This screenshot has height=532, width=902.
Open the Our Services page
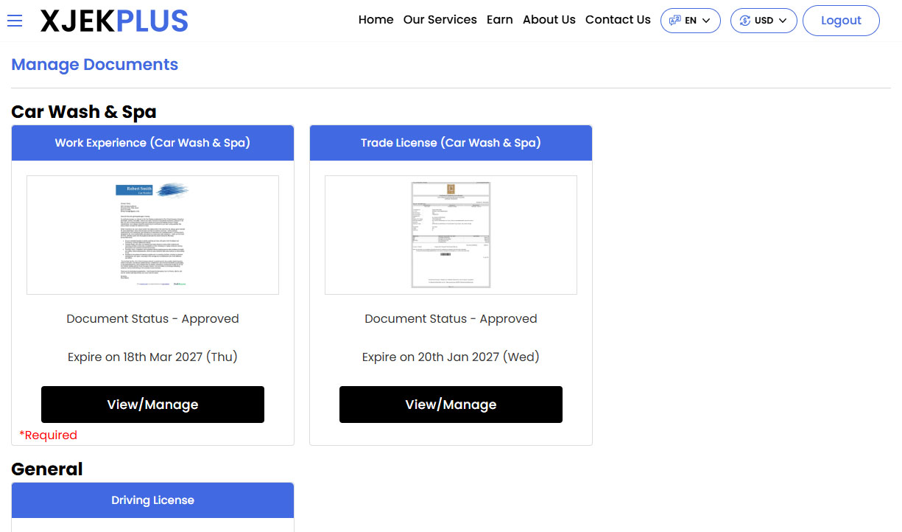coord(440,20)
